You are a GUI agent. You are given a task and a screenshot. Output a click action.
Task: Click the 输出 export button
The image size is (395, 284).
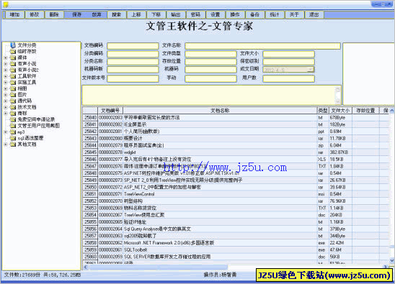coord(176,15)
